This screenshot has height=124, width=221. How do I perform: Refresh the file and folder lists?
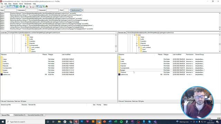point(21,7)
